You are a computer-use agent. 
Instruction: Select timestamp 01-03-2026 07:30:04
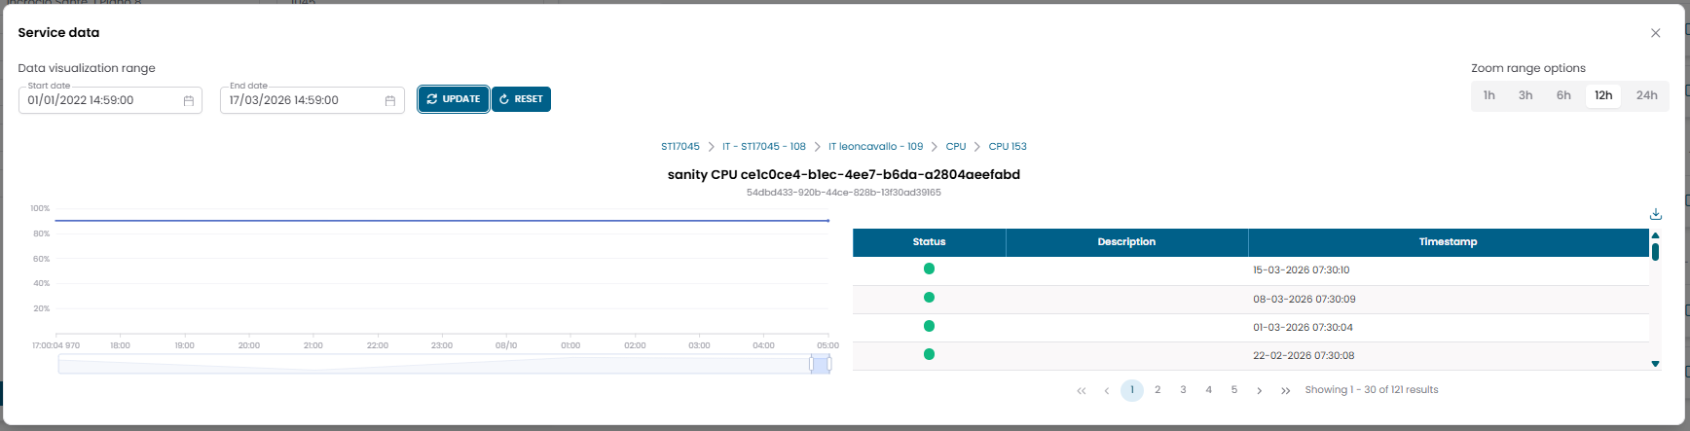point(1303,328)
